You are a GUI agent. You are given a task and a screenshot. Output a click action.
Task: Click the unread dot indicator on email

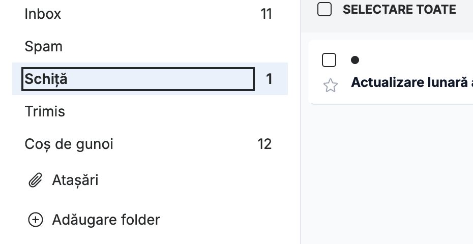(355, 60)
